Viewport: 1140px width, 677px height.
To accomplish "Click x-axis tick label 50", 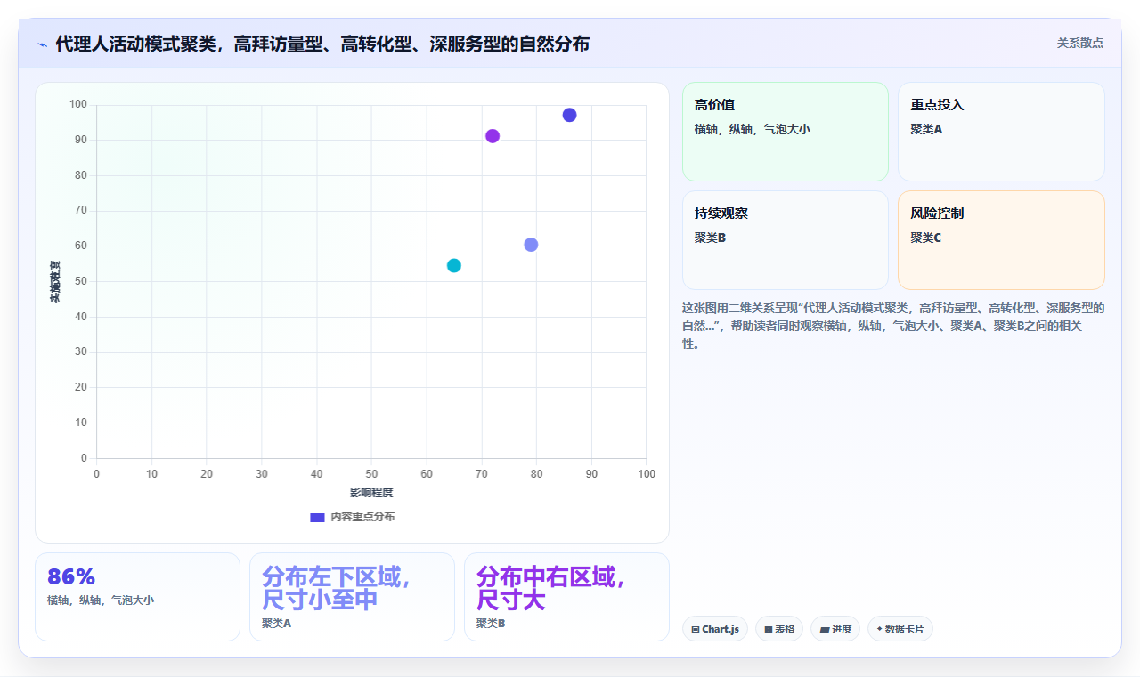I will pyautogui.click(x=371, y=474).
